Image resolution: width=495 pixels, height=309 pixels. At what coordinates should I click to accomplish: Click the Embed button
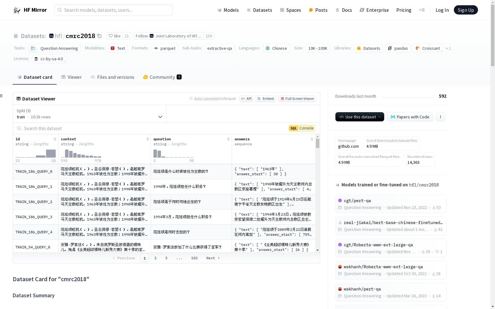(x=265, y=99)
